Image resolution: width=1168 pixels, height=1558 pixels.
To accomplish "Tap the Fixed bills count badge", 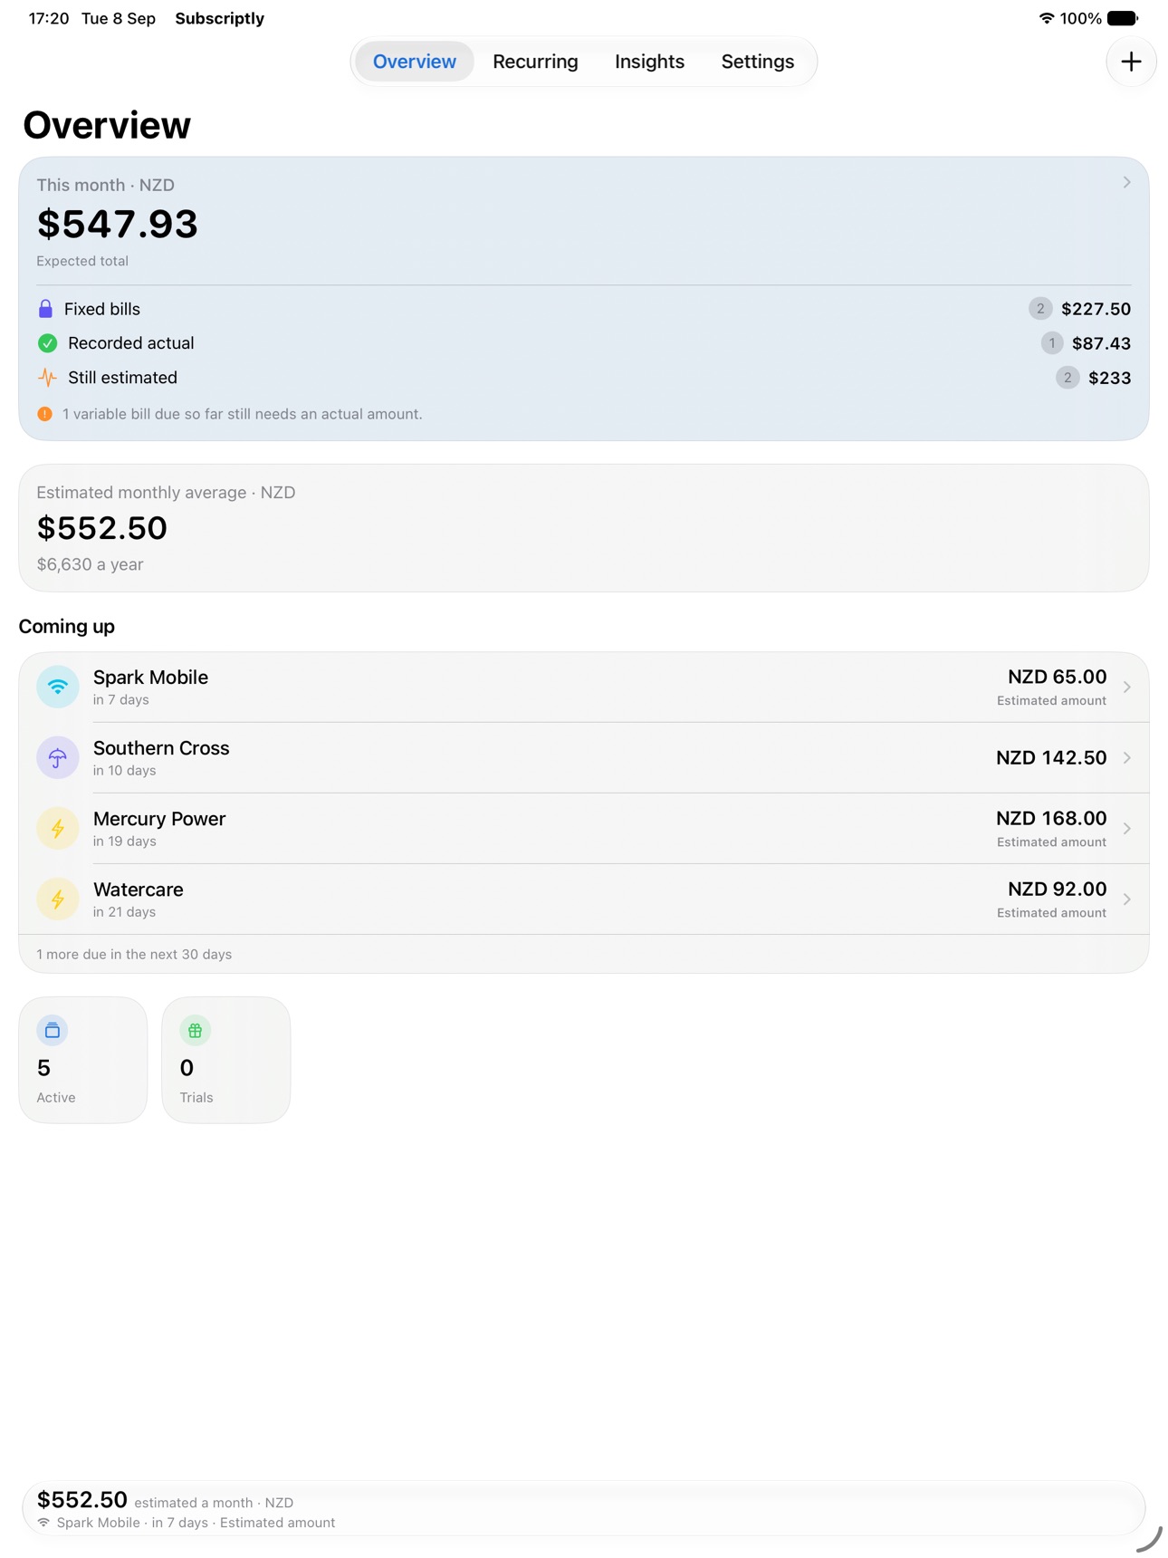I will tap(1040, 309).
